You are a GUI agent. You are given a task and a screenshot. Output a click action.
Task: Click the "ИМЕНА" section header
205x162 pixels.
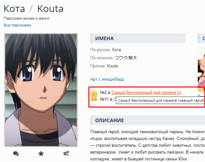pyautogui.click(x=138, y=38)
